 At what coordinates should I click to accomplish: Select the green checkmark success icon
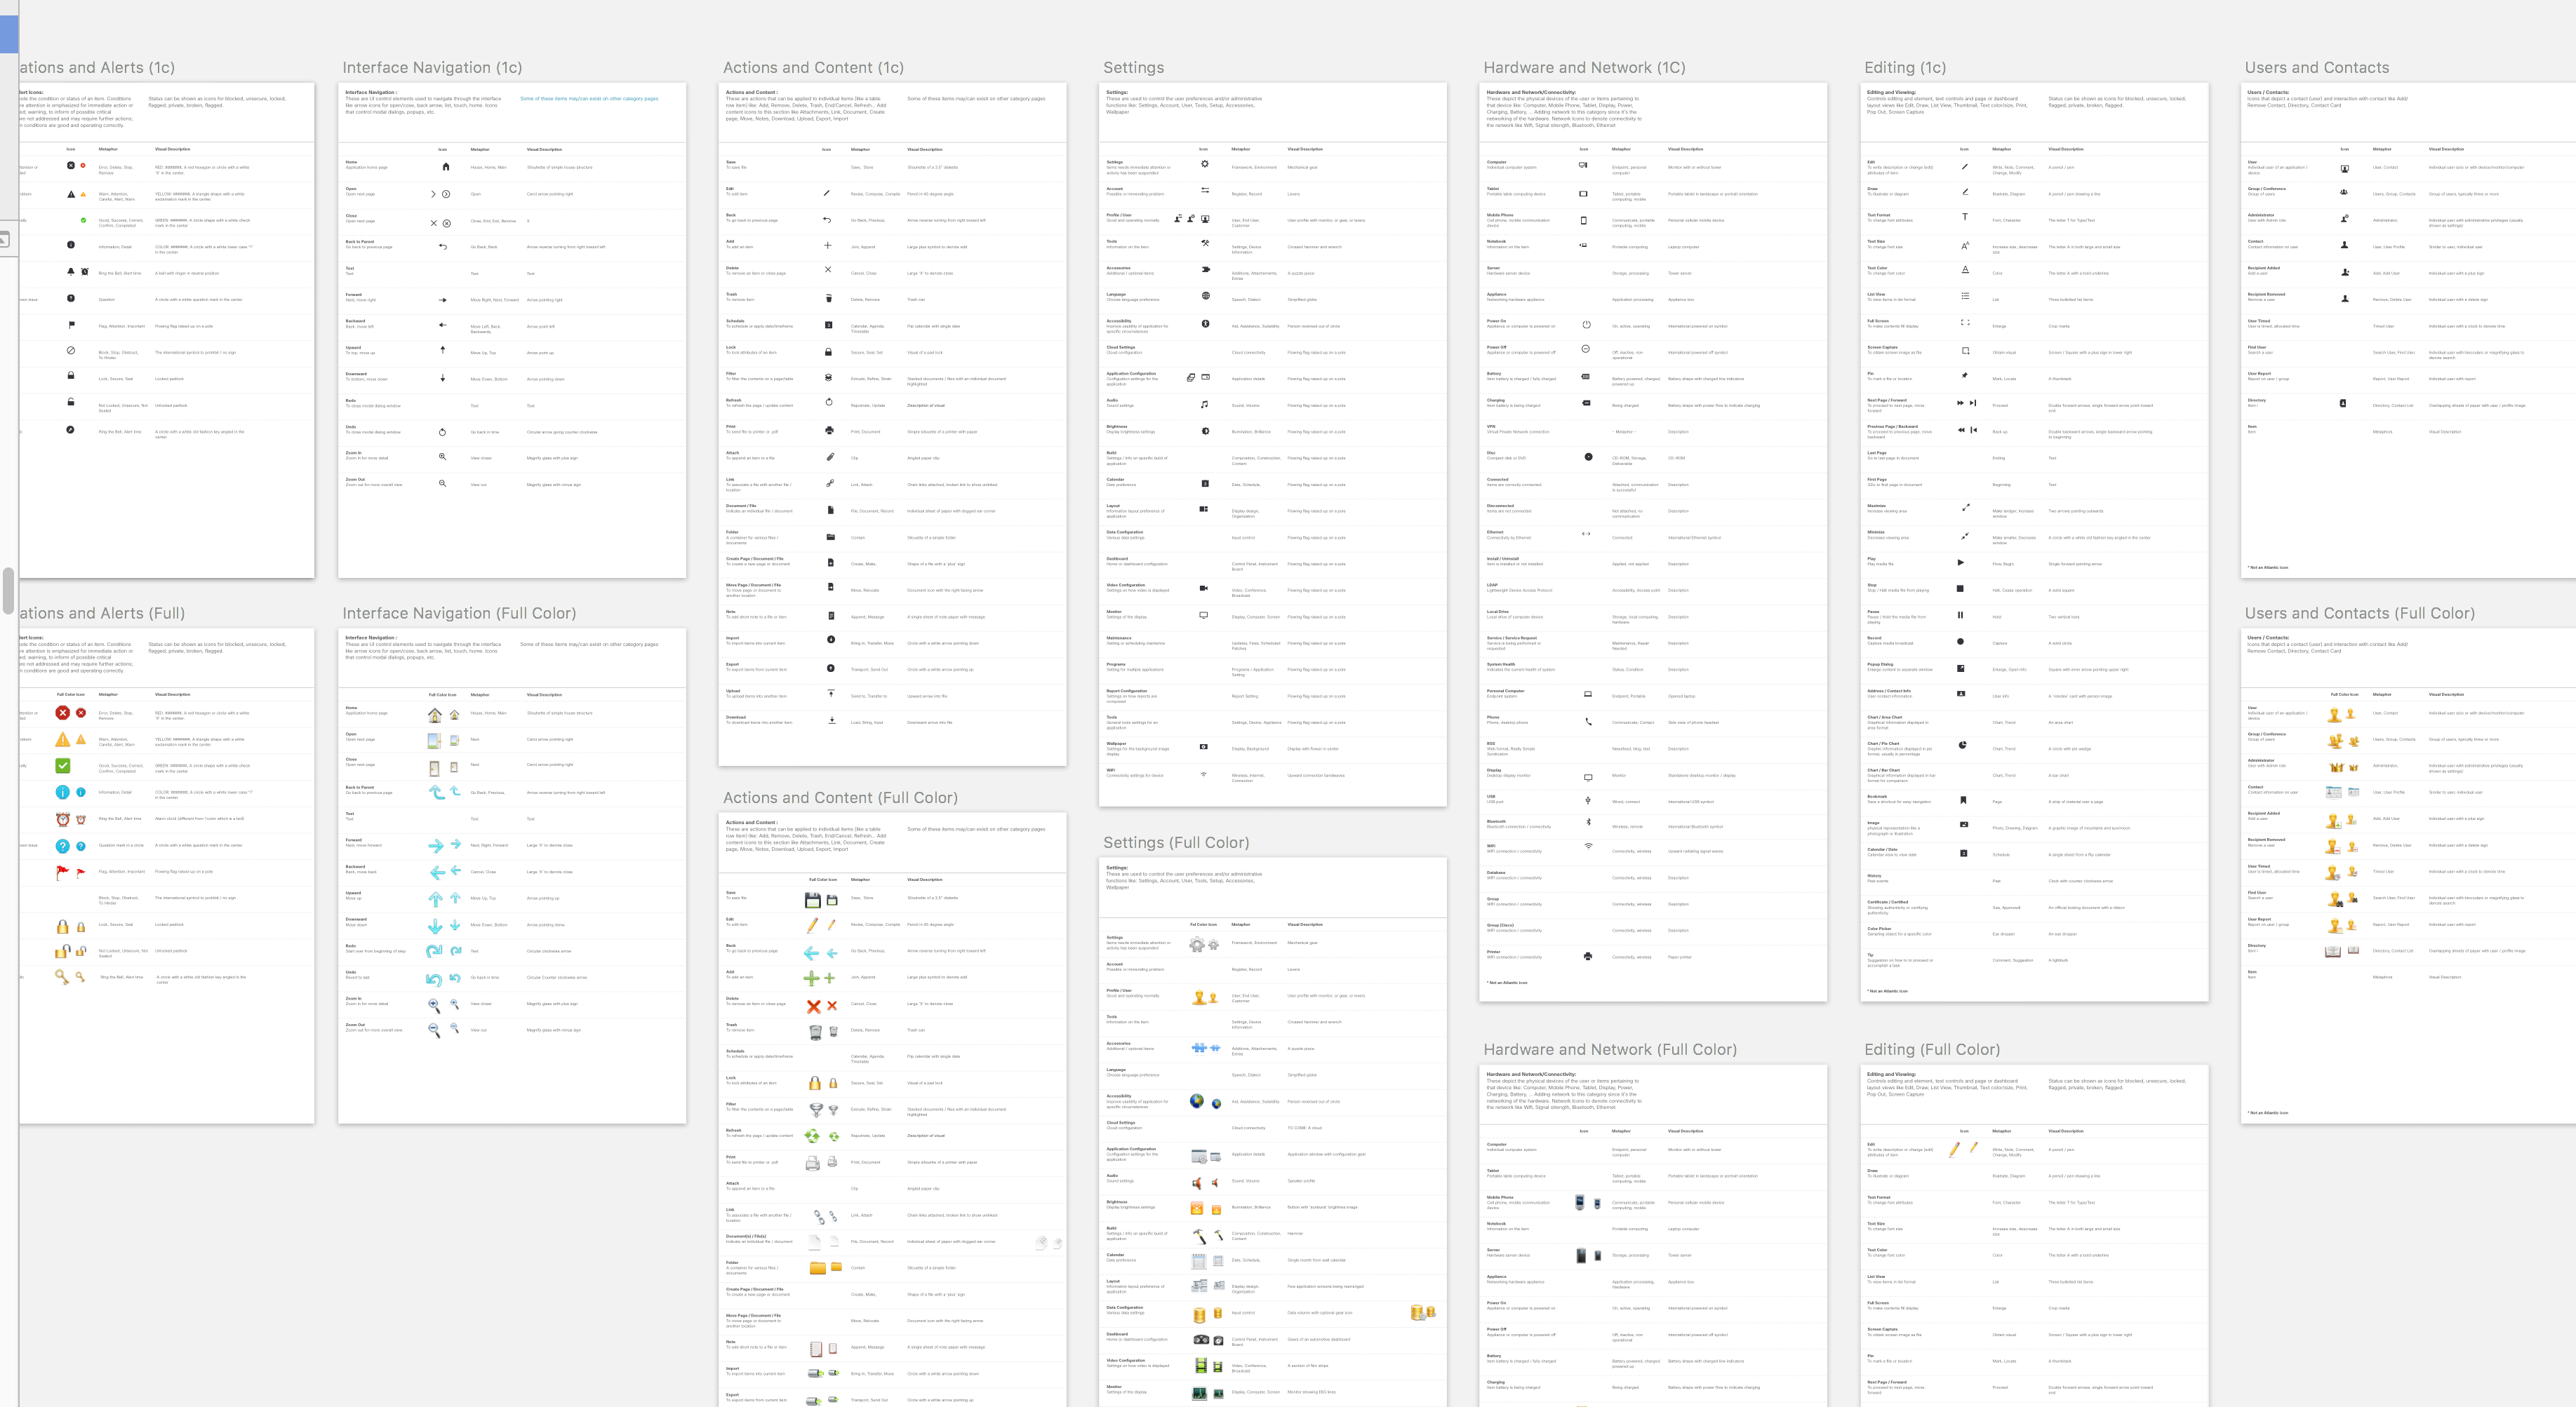[x=62, y=765]
